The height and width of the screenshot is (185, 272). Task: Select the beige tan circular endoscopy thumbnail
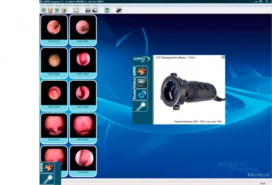(54, 63)
